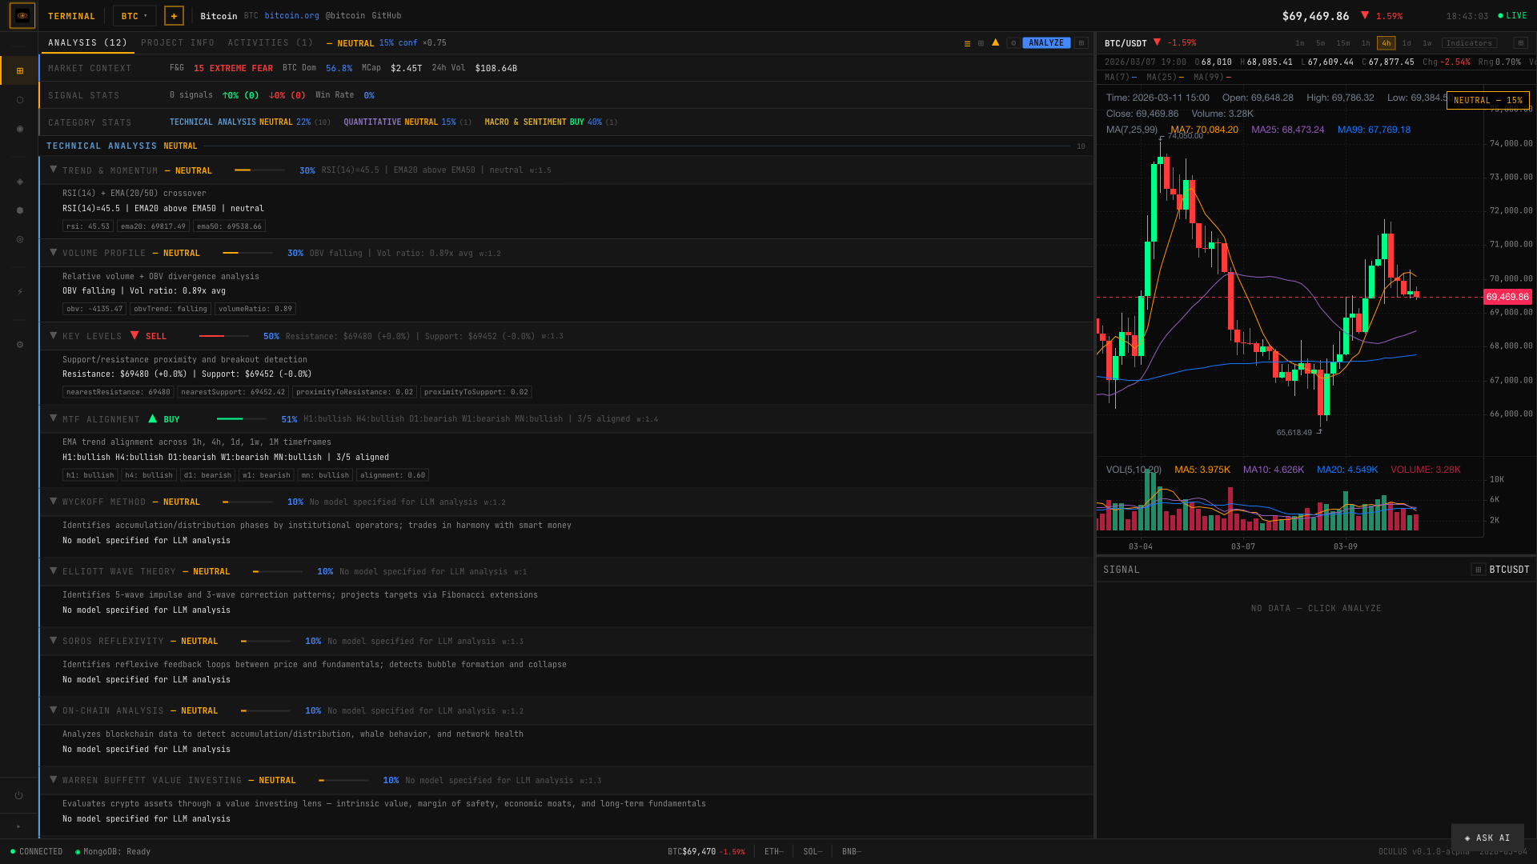This screenshot has width=1537, height=864.
Task: Select the 1d chart timeframe
Action: pos(1407,43)
